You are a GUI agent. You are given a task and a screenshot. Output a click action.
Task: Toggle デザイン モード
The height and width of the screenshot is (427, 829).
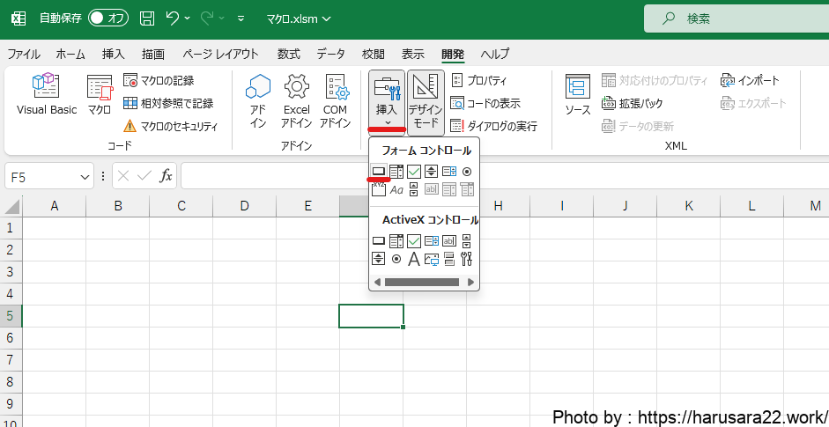click(425, 101)
